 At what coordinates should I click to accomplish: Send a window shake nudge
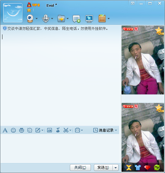click(30, 130)
